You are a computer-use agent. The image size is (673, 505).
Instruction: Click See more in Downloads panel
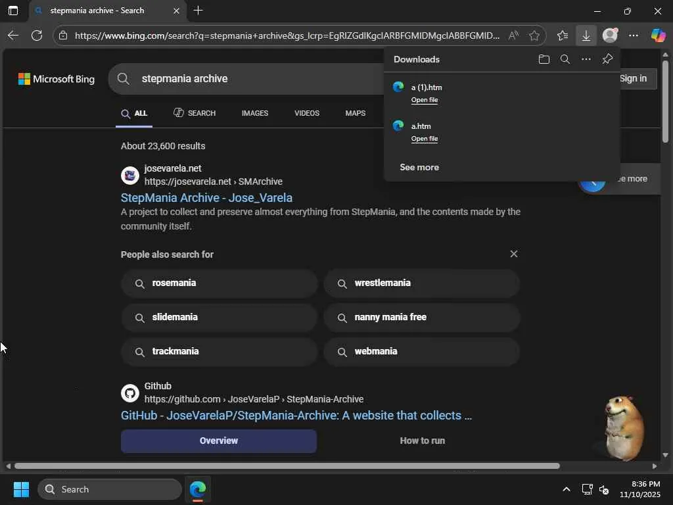click(x=419, y=167)
